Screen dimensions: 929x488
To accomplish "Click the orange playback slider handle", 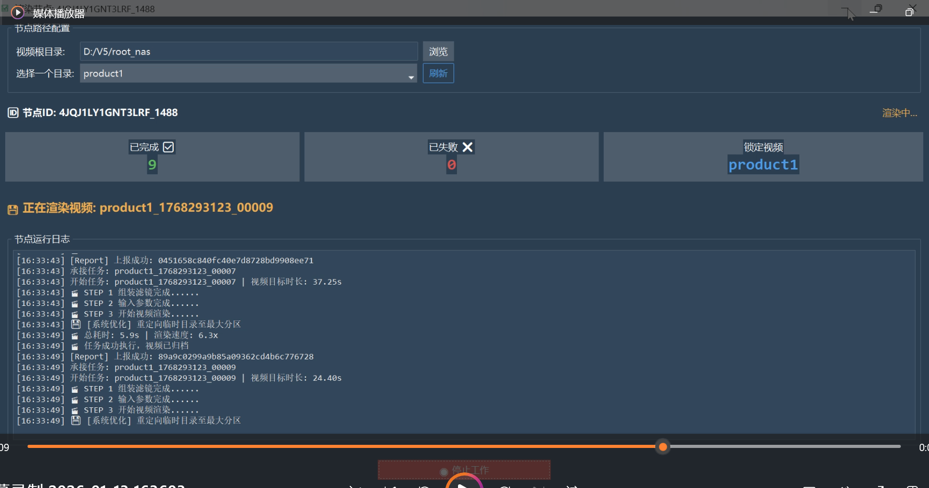I will coord(663,446).
